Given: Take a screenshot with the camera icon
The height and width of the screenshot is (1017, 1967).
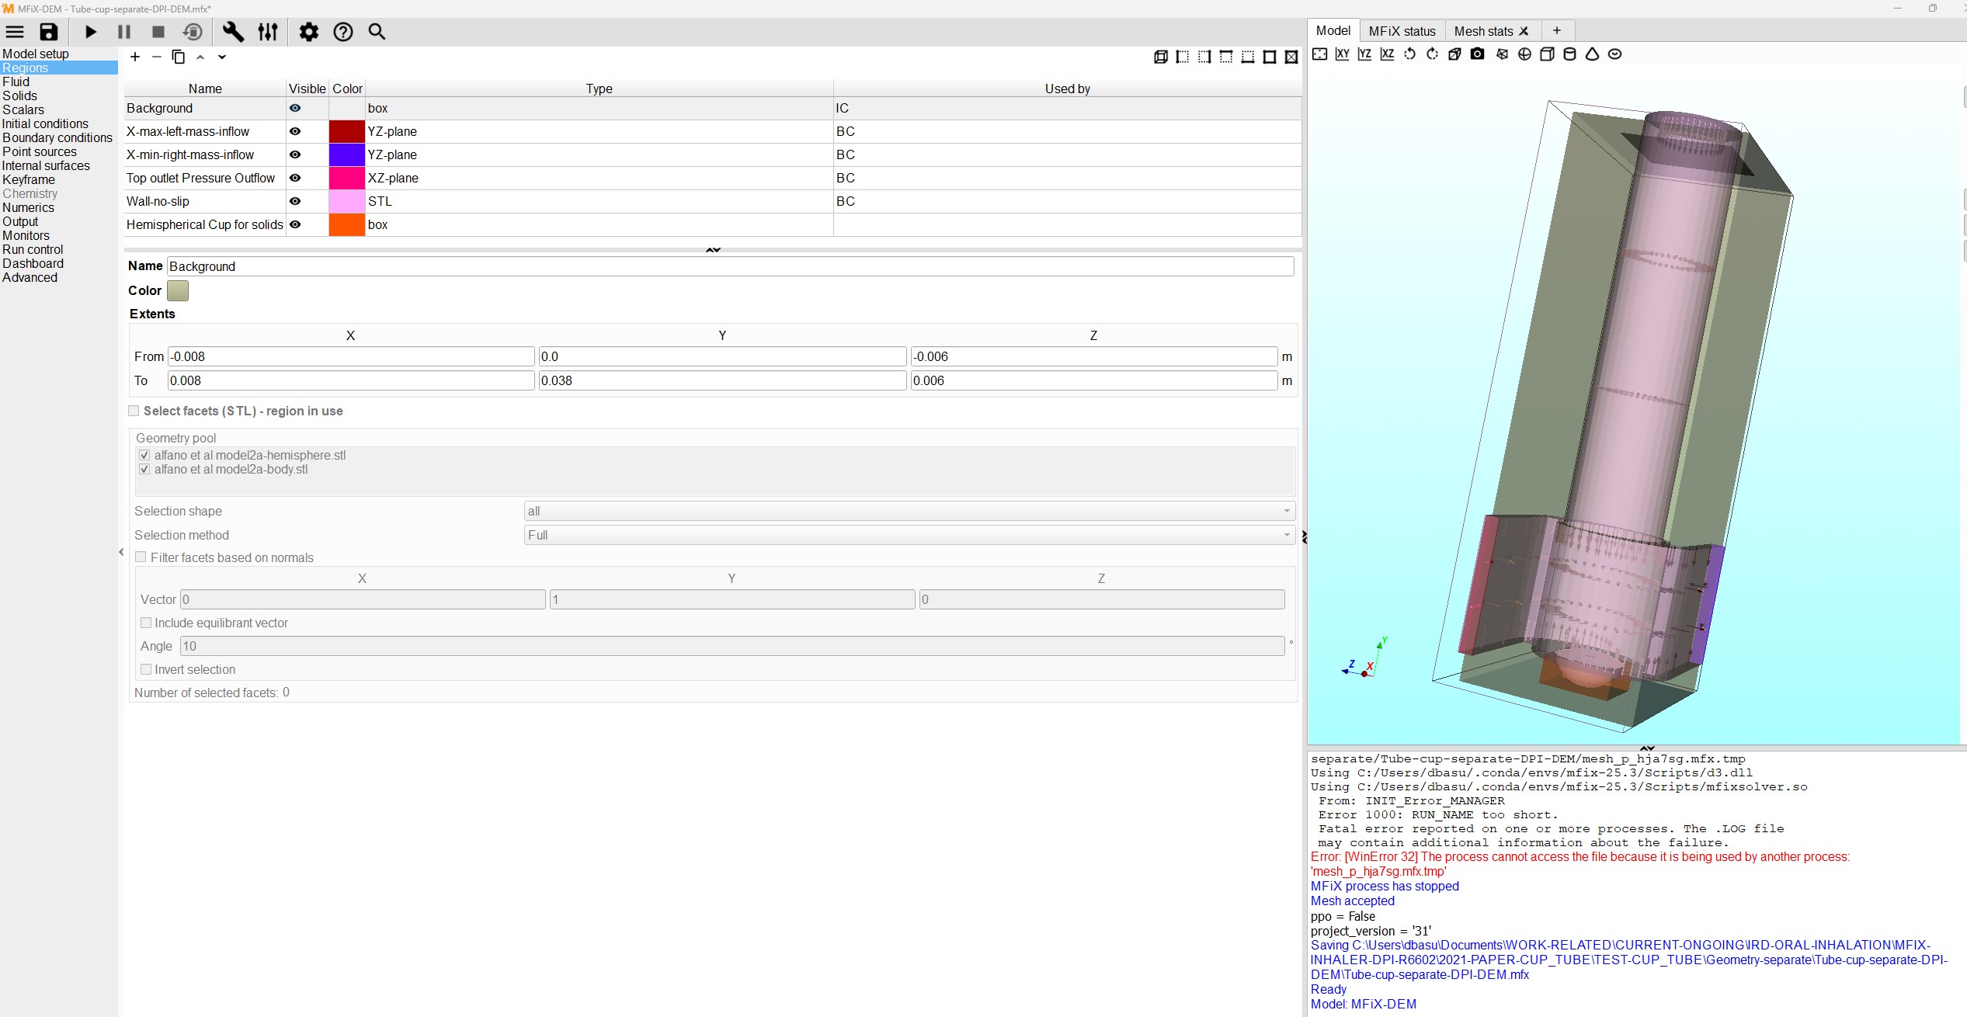Looking at the screenshot, I should 1477,54.
